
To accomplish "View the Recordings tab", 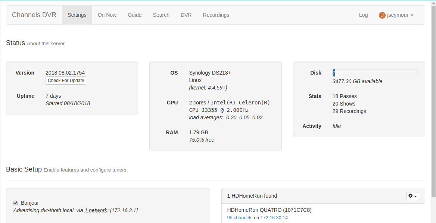I will coord(216,15).
